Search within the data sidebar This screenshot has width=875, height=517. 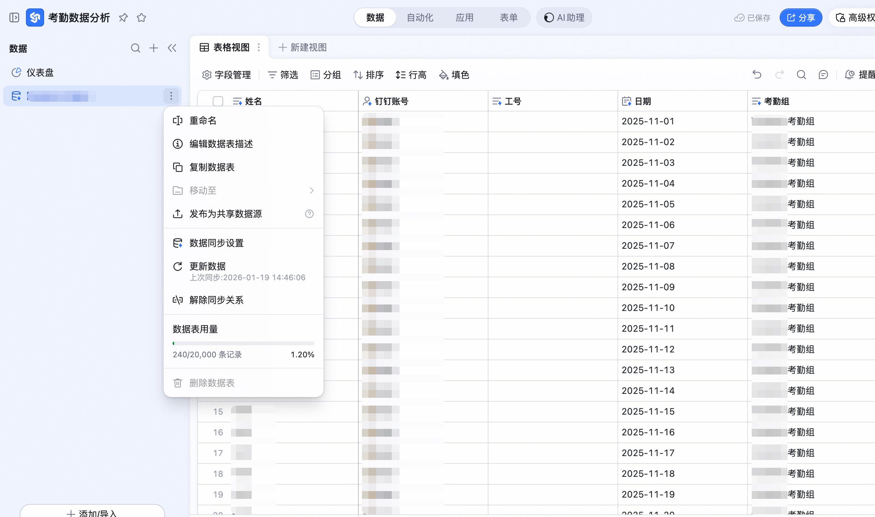[x=135, y=48]
